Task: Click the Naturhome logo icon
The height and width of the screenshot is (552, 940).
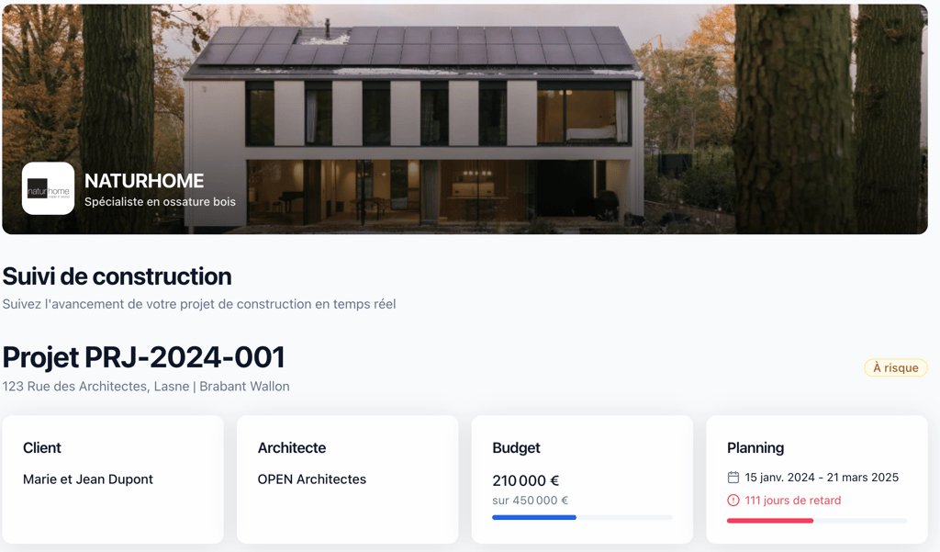Action: tap(48, 188)
